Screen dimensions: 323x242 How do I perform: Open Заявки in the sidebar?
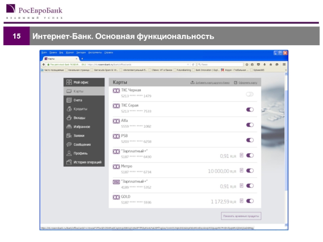point(84,136)
